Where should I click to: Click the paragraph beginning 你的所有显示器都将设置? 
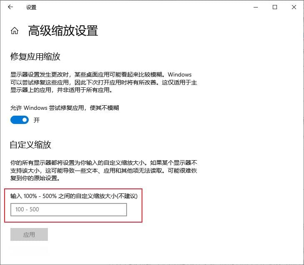104,170
